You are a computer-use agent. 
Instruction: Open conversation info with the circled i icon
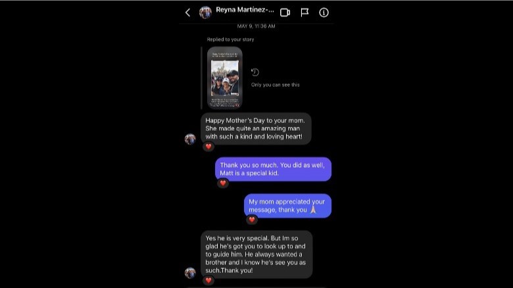tap(324, 12)
